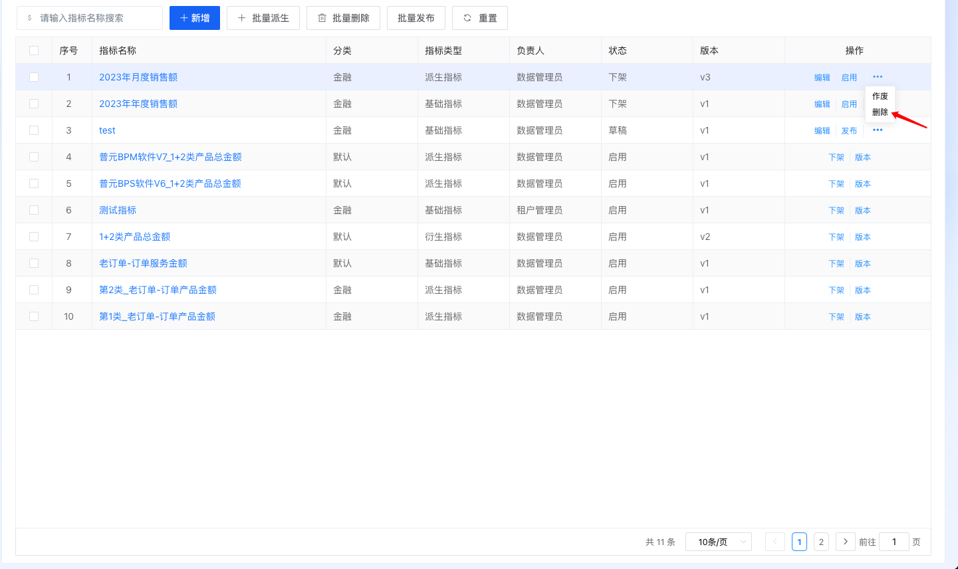Image resolution: width=958 pixels, height=569 pixels.
Task: Select checkbox for 测试指标 row
Action: click(34, 210)
